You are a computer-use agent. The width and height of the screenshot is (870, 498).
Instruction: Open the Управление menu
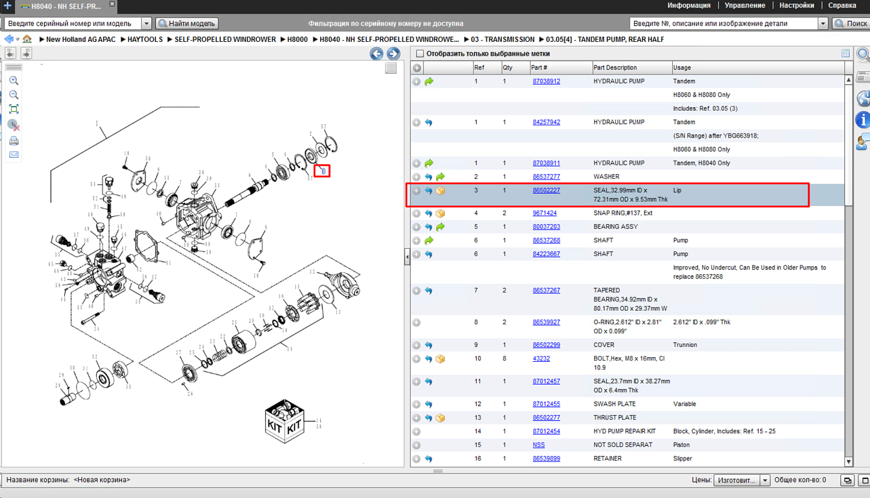(745, 5)
